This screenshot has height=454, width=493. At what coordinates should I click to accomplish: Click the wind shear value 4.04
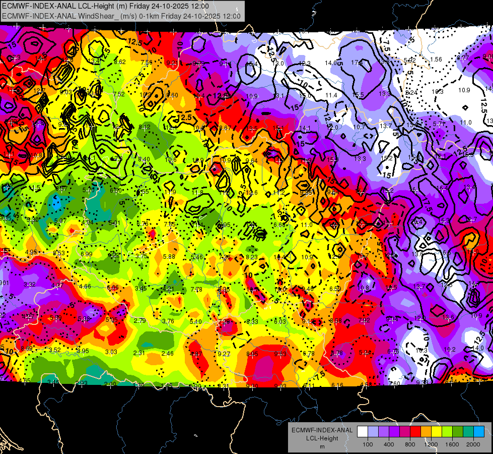[88, 222]
